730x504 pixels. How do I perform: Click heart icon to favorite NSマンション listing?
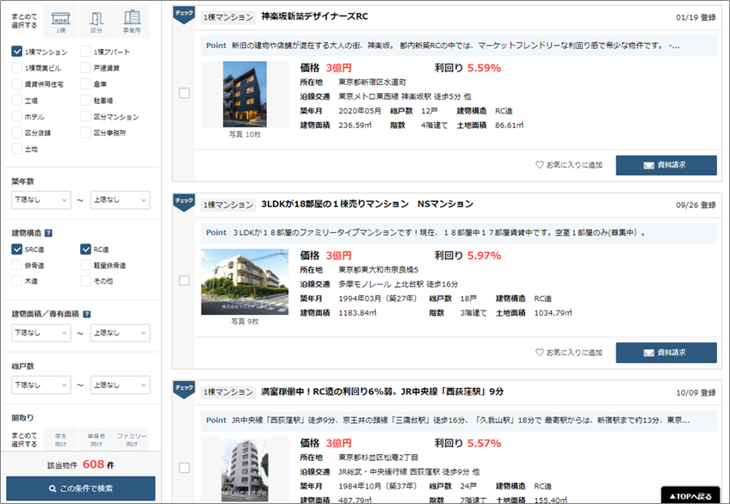540,353
